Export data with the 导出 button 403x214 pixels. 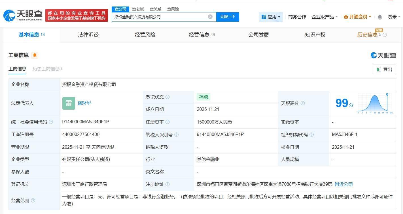(384, 69)
